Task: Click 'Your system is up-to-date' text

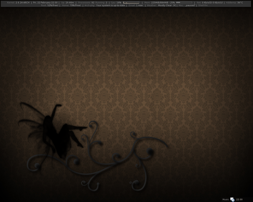Action: [110, 5]
